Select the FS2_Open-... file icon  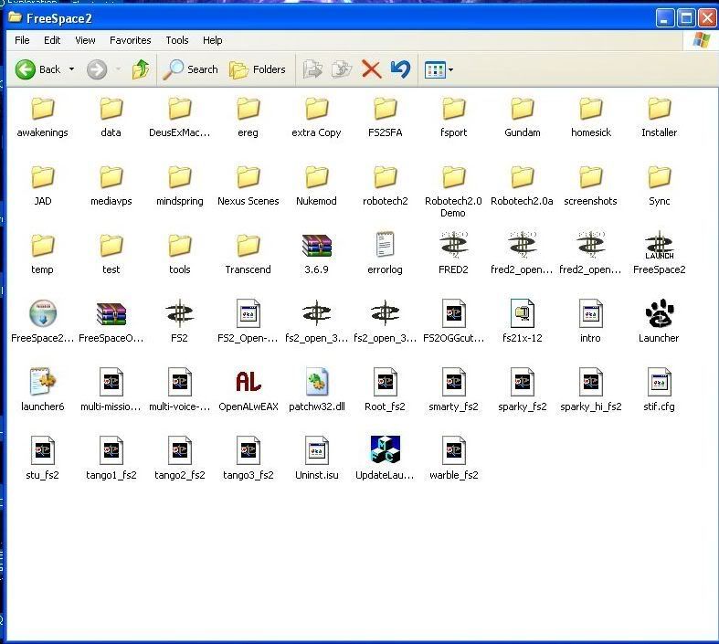tap(248, 322)
